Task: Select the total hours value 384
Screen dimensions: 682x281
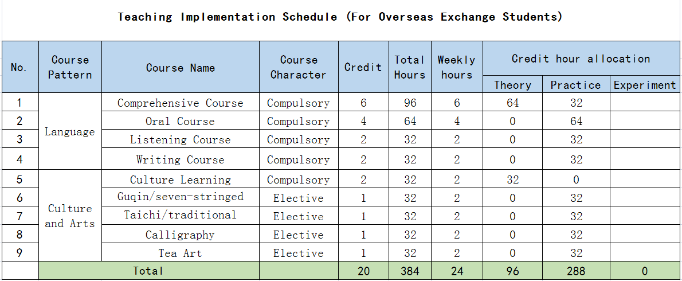Action: (410, 271)
